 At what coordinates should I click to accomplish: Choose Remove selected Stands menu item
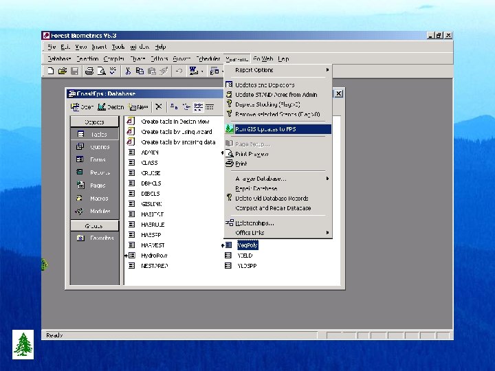pos(278,114)
